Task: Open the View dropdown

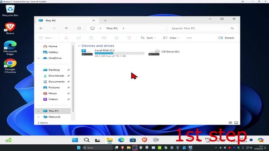Action: pyautogui.click(x=171, y=38)
